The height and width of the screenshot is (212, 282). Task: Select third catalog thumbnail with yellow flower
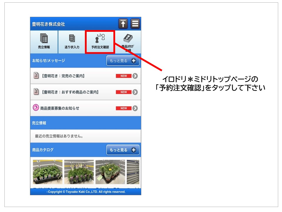pyautogui.click(x=110, y=172)
